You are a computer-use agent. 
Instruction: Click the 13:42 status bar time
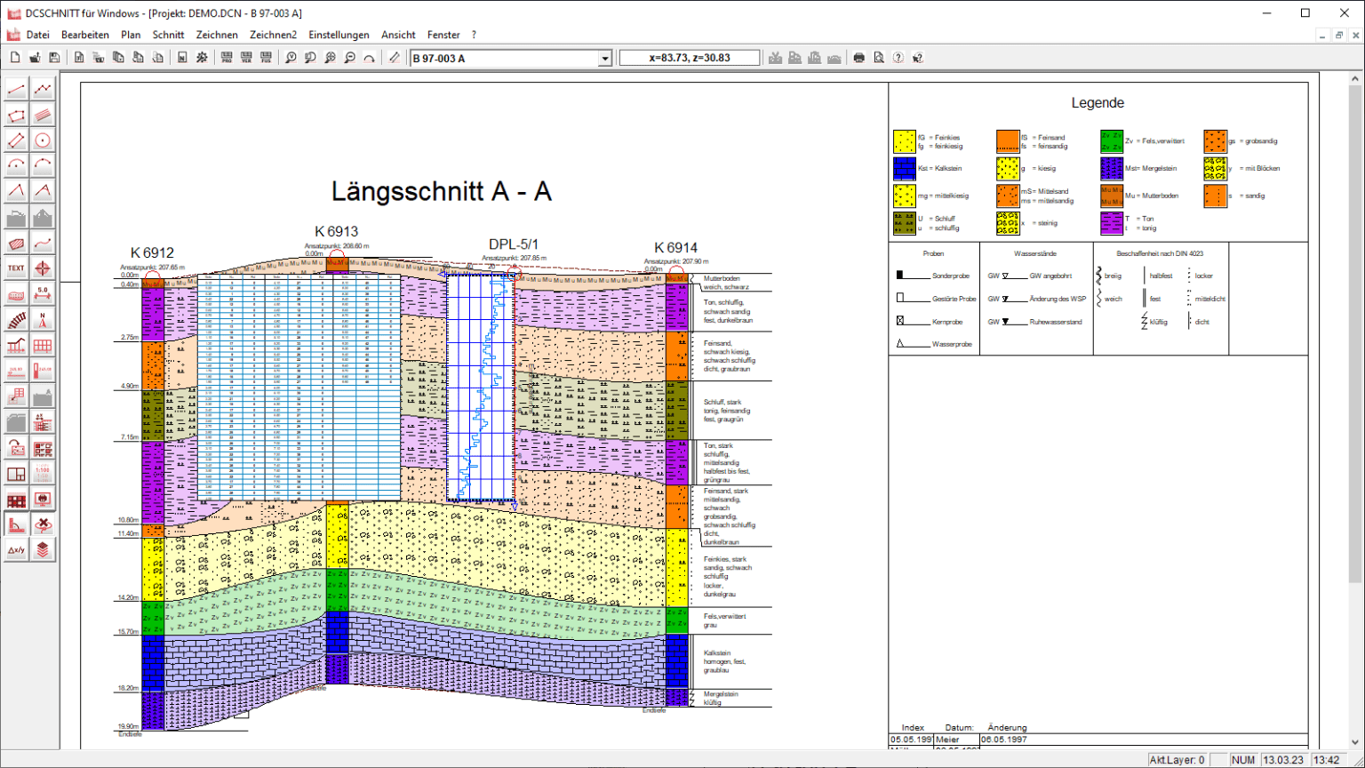1327,760
